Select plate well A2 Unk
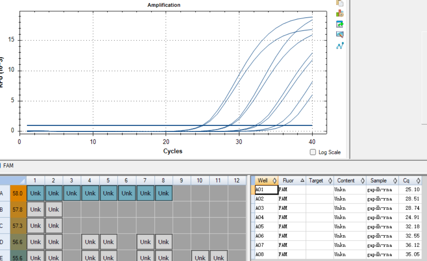 tap(54, 193)
